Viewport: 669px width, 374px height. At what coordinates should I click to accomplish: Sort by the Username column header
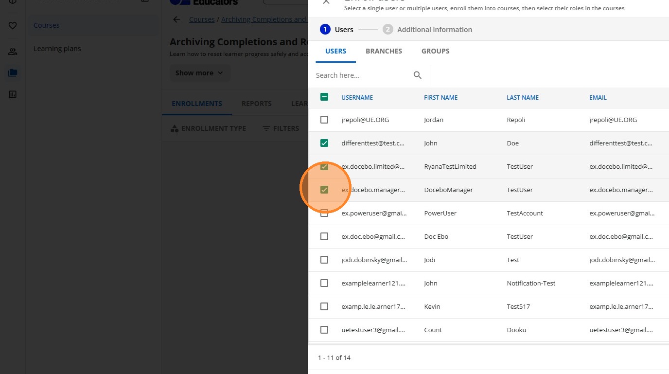coord(357,97)
